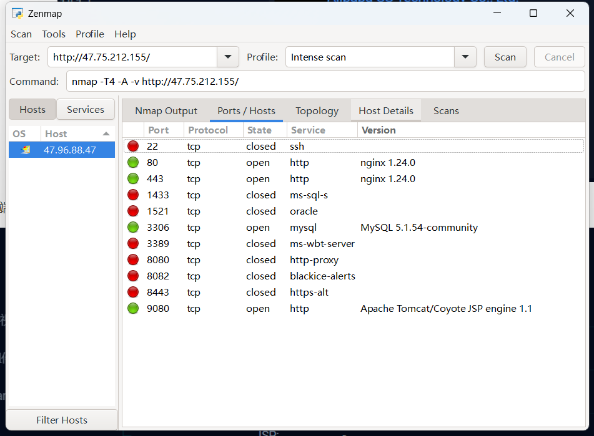Click the port number 9080 cell
Viewport: 594px width, 436px height.
pyautogui.click(x=158, y=309)
